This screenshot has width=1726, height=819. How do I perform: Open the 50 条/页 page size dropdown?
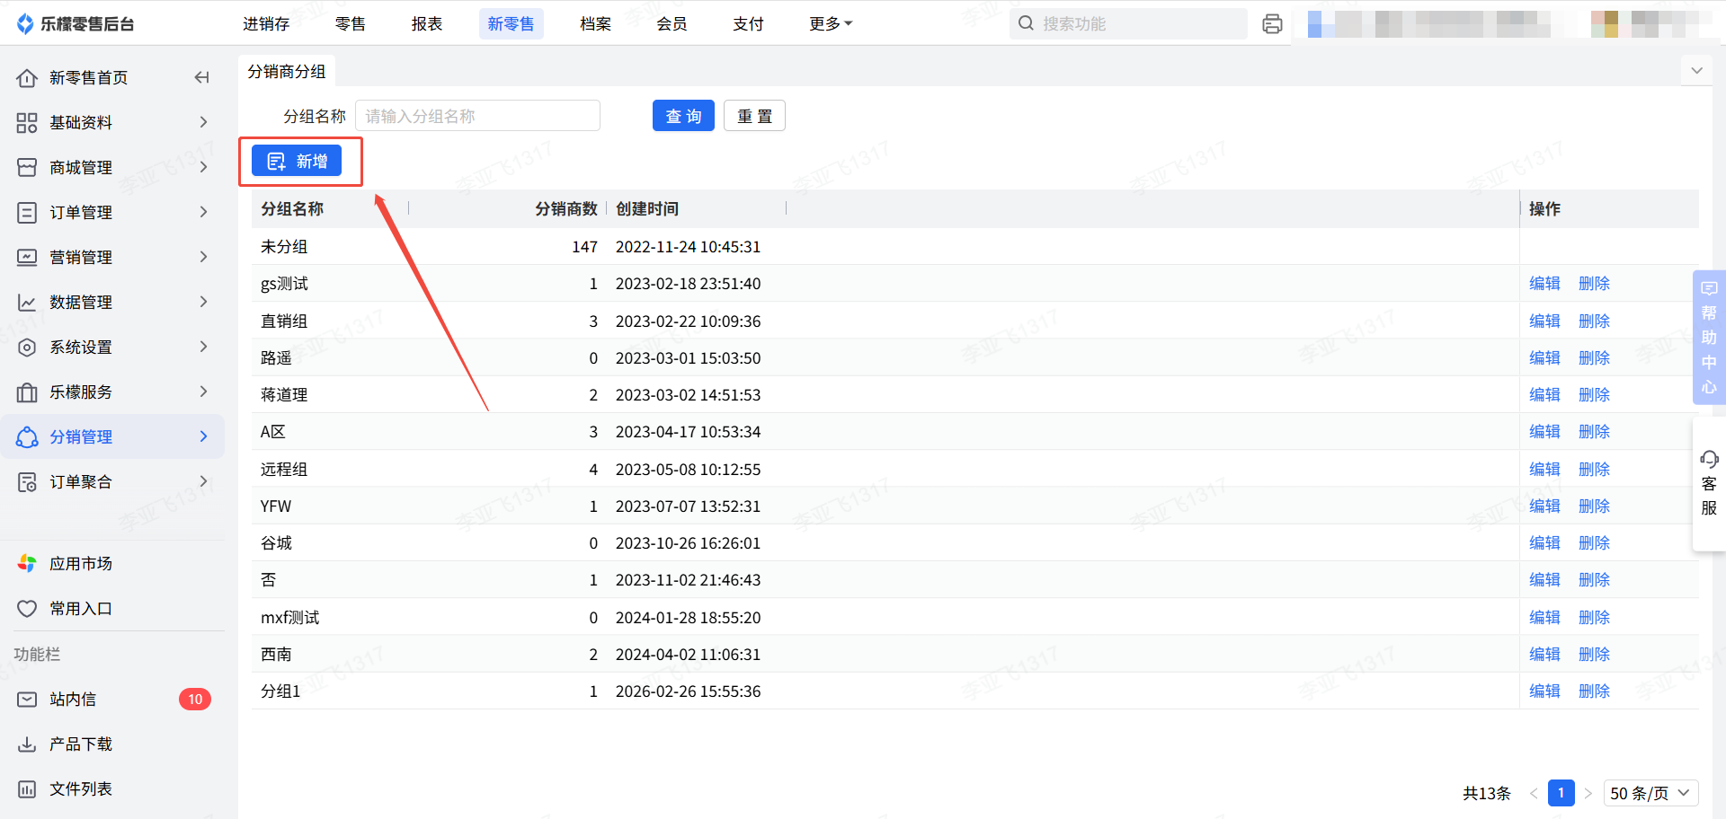[x=1650, y=793]
